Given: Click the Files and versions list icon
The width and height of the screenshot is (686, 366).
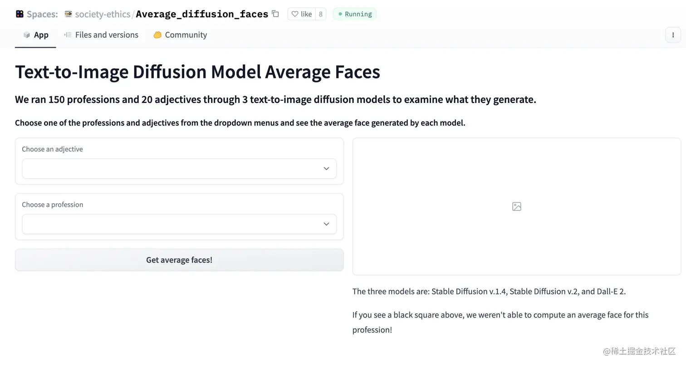Looking at the screenshot, I should [x=68, y=34].
